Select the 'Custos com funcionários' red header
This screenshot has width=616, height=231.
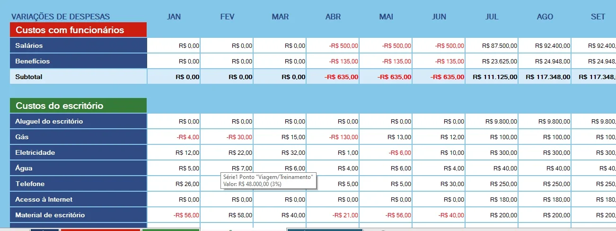click(x=78, y=30)
